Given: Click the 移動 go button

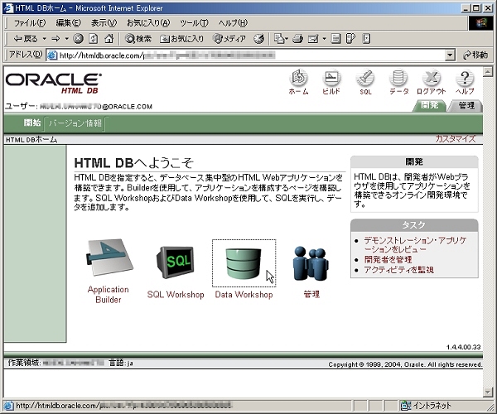Looking at the screenshot, I should tap(475, 55).
